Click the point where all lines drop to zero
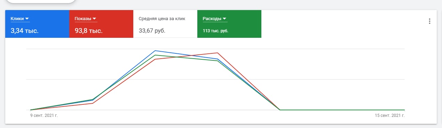 [280, 110]
